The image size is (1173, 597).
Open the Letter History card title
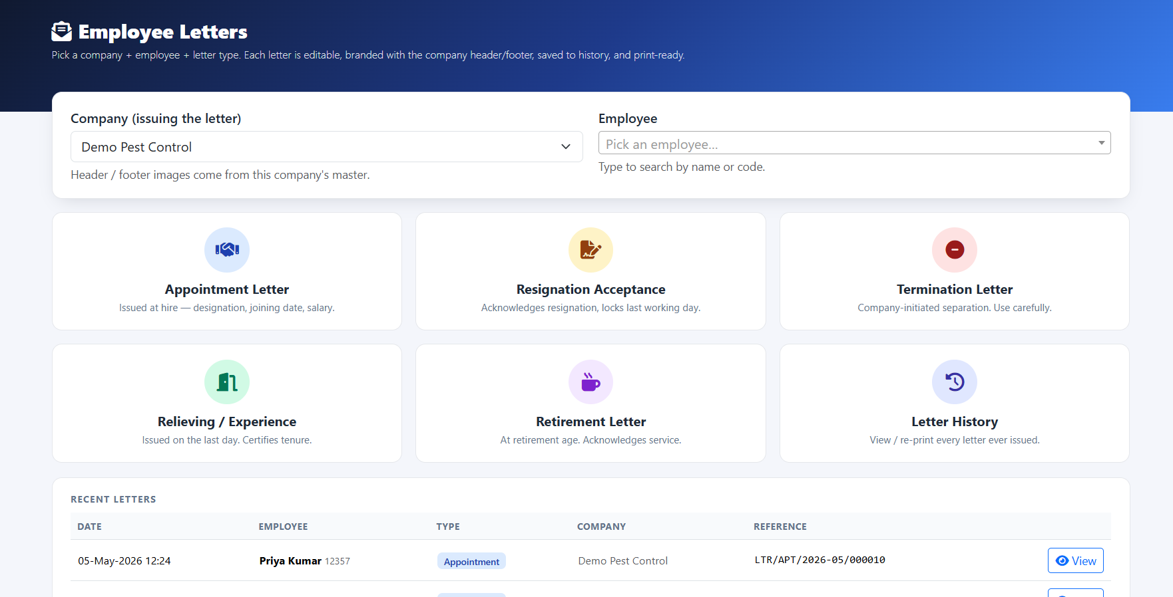(x=955, y=421)
